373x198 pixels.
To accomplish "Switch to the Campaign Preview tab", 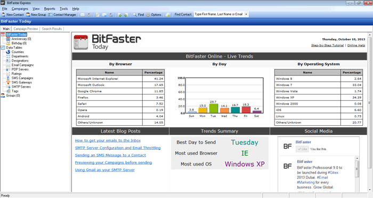I will [26, 29].
